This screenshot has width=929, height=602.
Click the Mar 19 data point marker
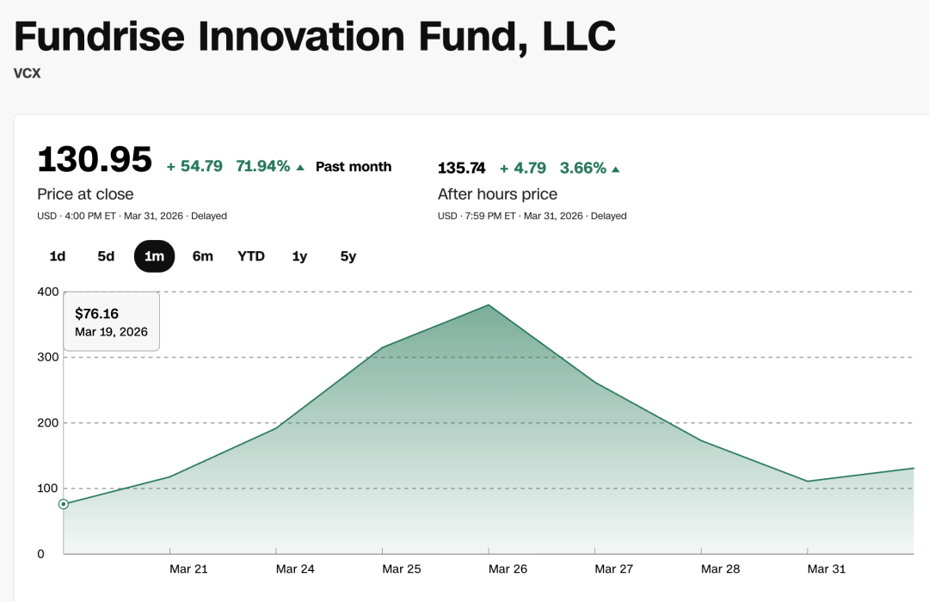63,504
